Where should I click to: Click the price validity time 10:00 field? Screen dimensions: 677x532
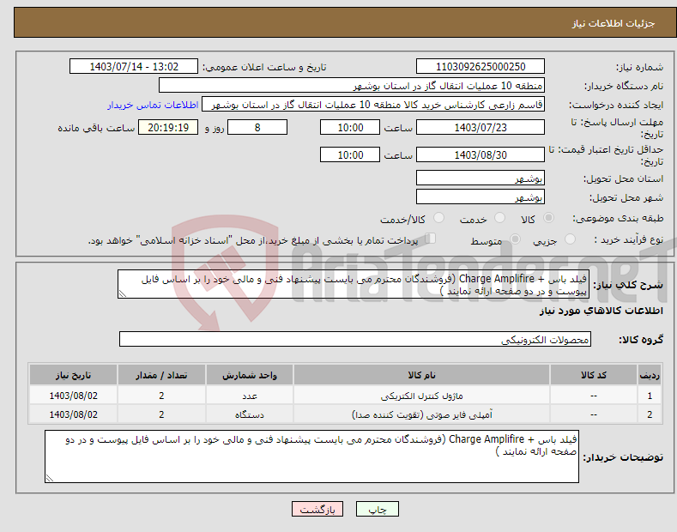350,154
